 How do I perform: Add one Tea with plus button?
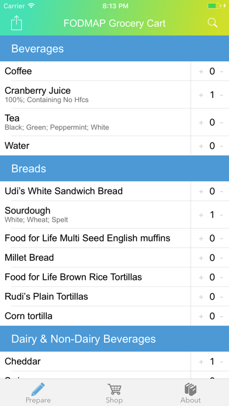tap(201, 123)
